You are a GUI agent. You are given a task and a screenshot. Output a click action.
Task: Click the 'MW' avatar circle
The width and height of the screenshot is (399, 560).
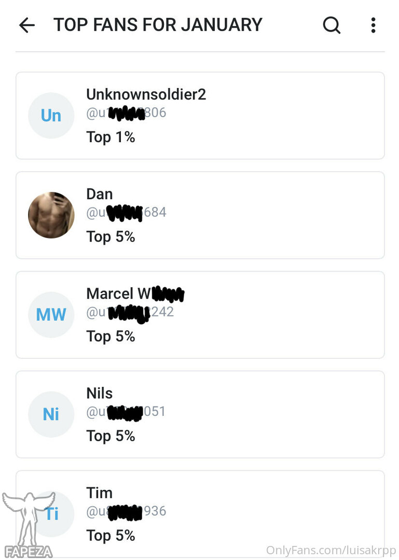(51, 315)
